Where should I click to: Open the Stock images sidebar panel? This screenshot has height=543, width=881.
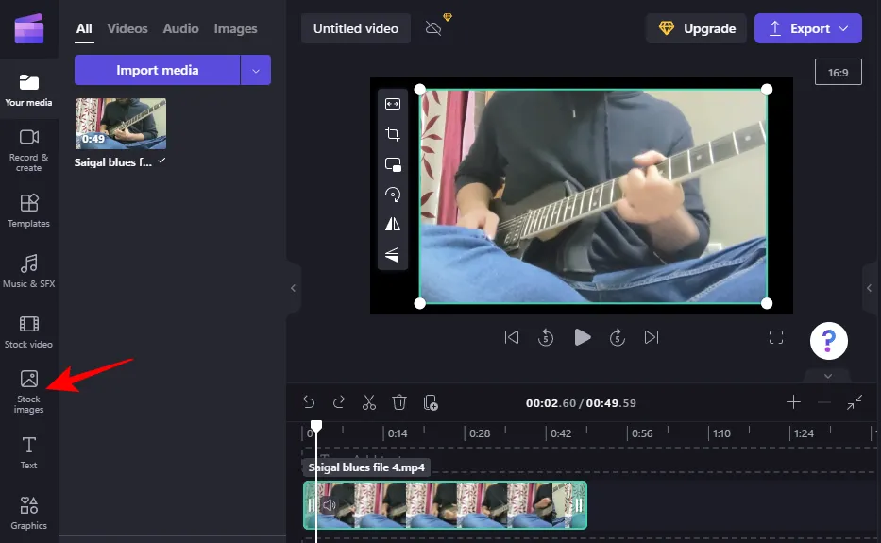point(29,391)
